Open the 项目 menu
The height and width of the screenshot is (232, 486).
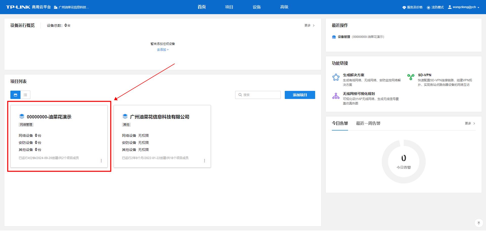tap(229, 7)
